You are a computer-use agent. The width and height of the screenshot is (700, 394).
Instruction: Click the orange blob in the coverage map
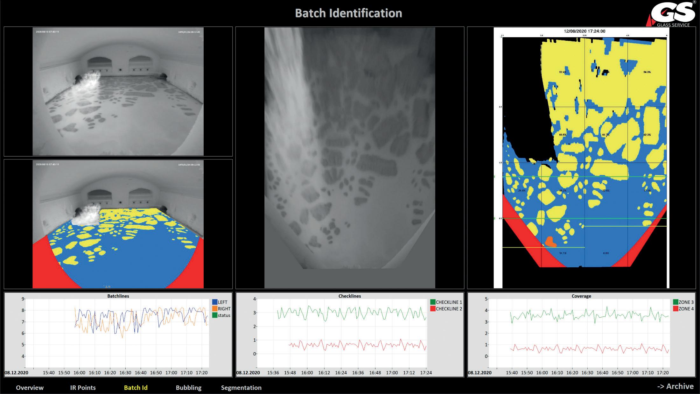point(550,242)
